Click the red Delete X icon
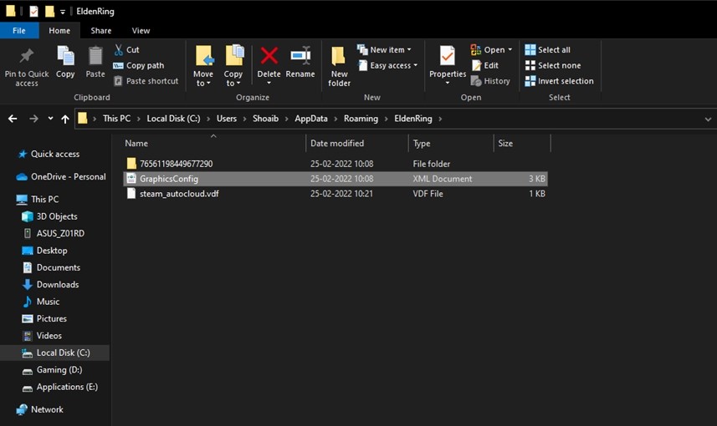717x426 pixels. coord(269,56)
